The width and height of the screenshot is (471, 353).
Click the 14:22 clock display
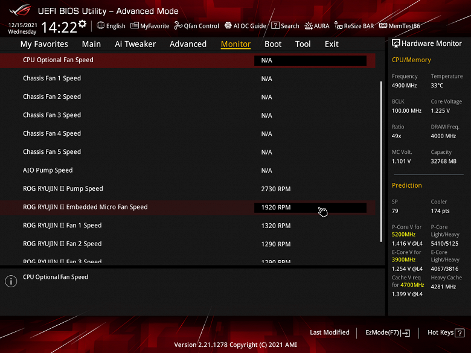click(x=59, y=28)
